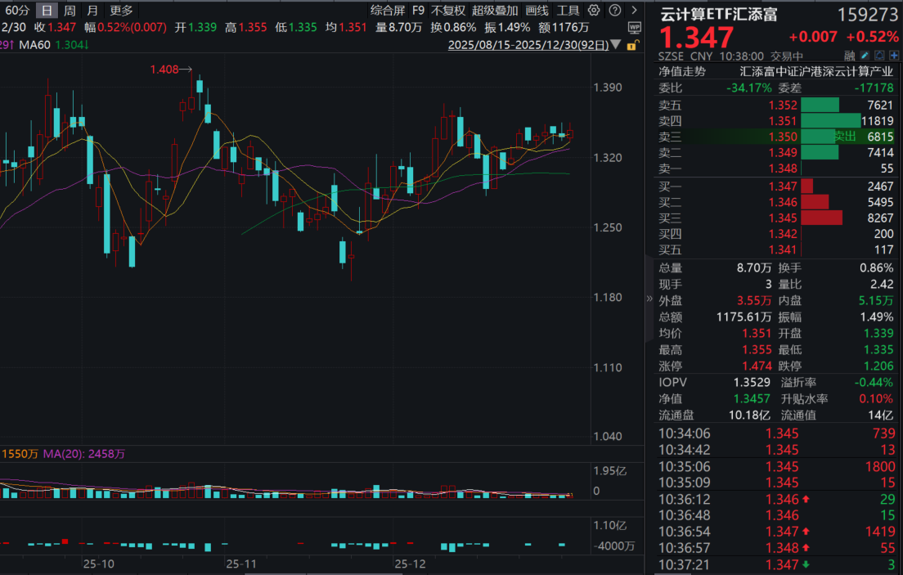Toggle the 超级叠加 overlay mode

494,11
